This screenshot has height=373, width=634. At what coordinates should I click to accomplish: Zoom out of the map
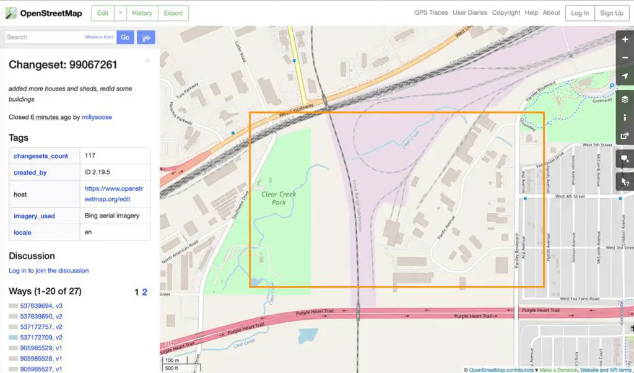[x=625, y=58]
